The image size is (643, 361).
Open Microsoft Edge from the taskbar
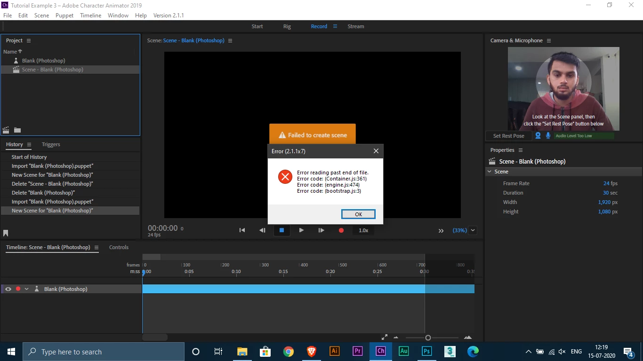pyautogui.click(x=473, y=351)
